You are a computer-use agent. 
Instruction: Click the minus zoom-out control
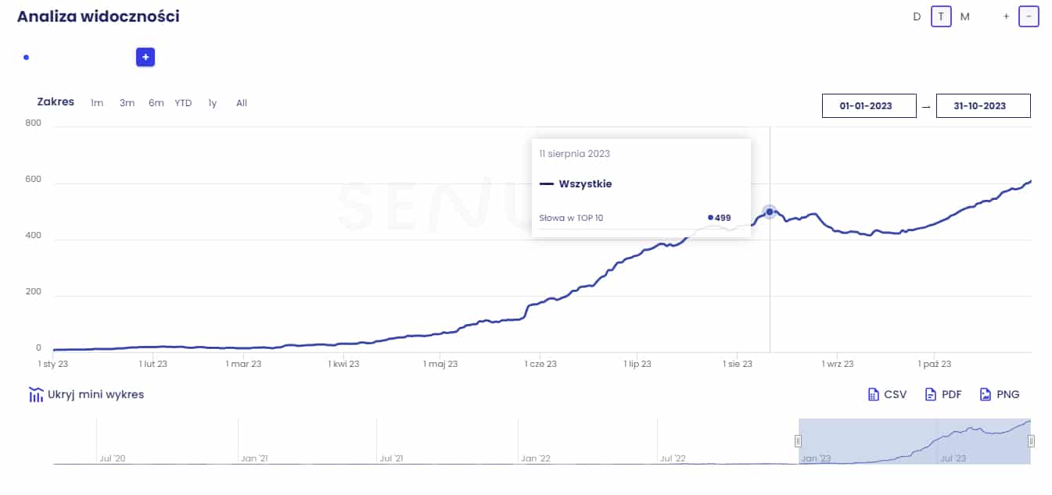click(x=1029, y=16)
